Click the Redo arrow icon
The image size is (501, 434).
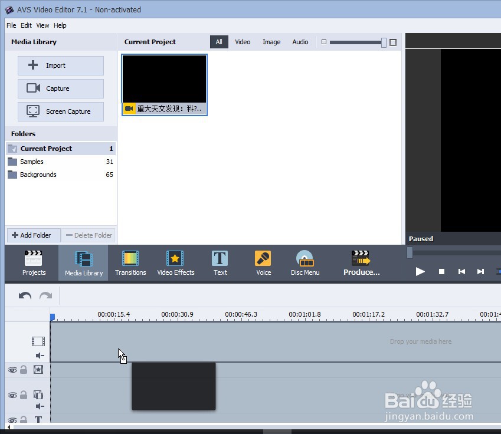click(45, 295)
